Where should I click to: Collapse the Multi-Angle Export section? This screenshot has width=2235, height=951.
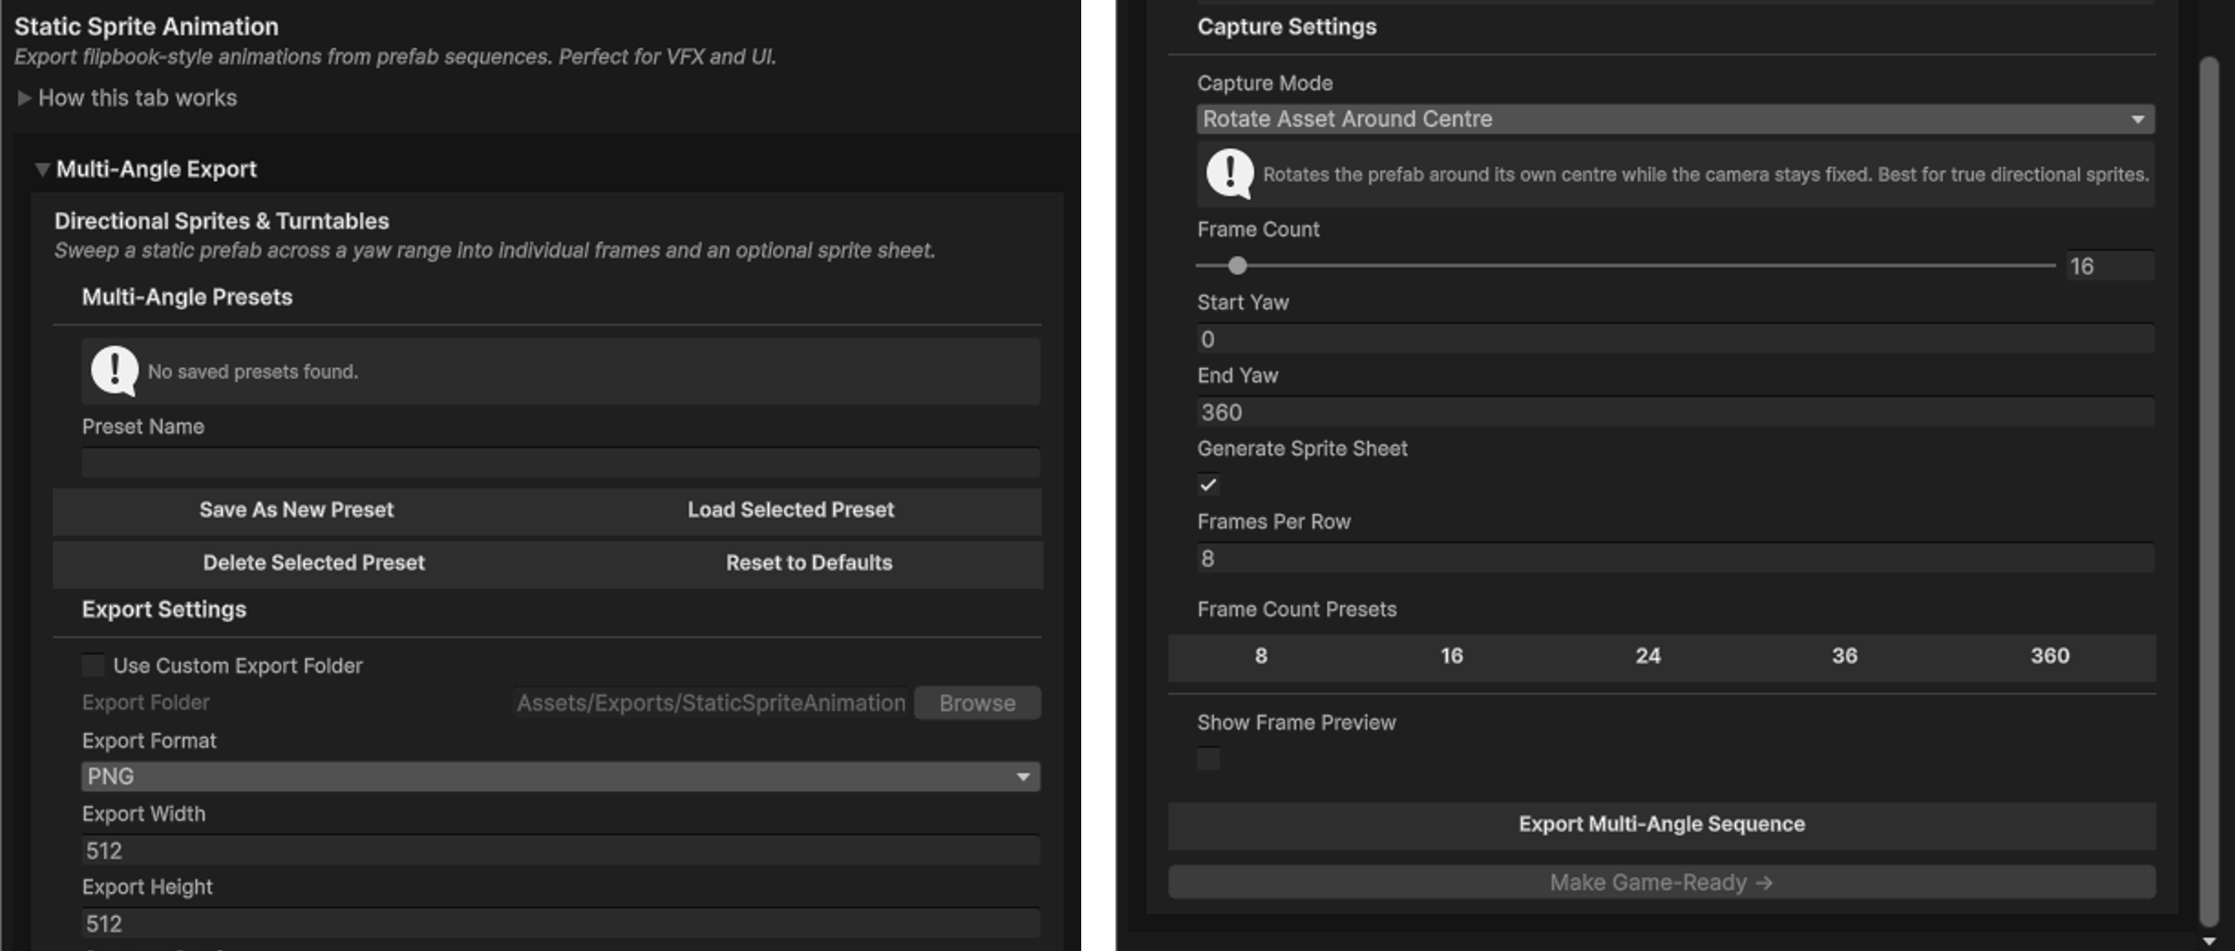click(41, 170)
